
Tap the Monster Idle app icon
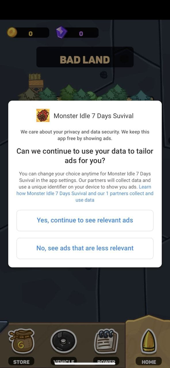pos(43,116)
